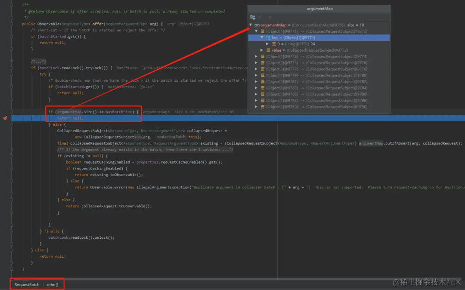Toggle the breakpoint on the highlighted return null line
This screenshot has height=290, width=465.
(x=5, y=118)
